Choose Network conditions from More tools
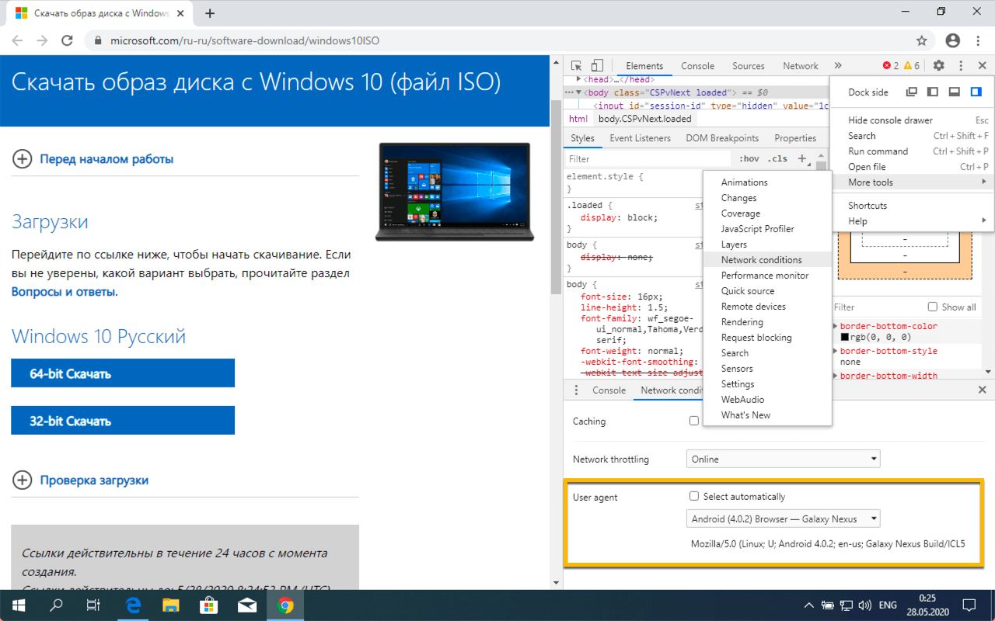This screenshot has width=995, height=621. pyautogui.click(x=767, y=260)
